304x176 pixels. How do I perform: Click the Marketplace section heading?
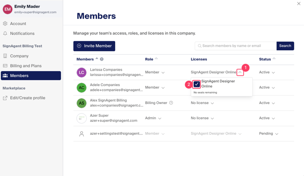tap(14, 88)
